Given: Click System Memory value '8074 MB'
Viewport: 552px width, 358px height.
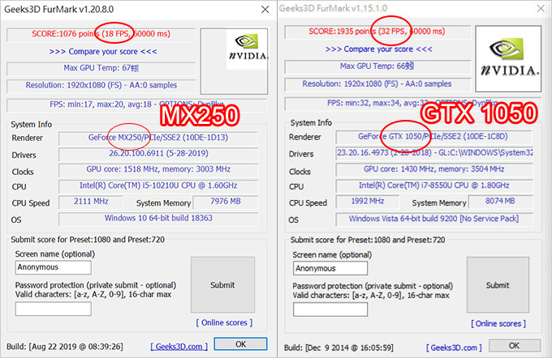Looking at the screenshot, I should [x=500, y=202].
